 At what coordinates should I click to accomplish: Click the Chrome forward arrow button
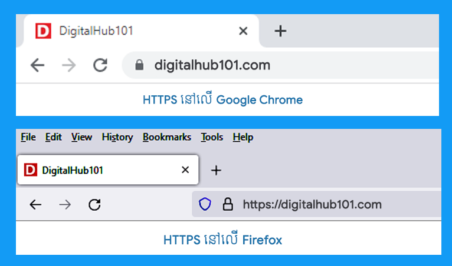pyautogui.click(x=69, y=65)
